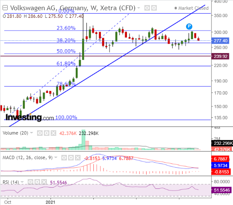Click the 135.00 price axis label

point(221,118)
